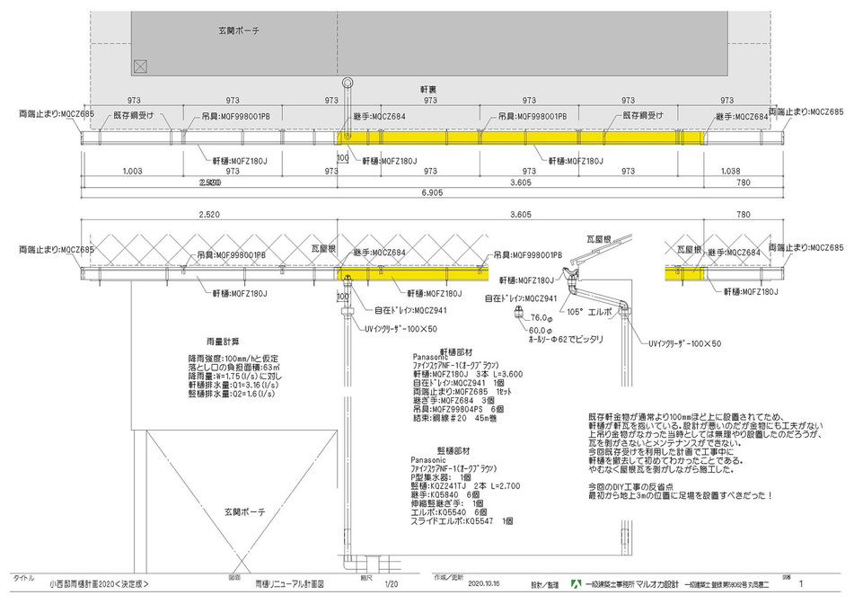Image resolution: width=854 pixels, height=604 pixels.
Task: Click the 105° エルボ label
Action: [x=589, y=313]
